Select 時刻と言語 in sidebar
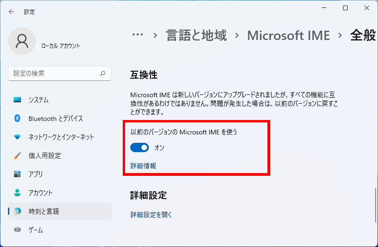 tap(60, 211)
